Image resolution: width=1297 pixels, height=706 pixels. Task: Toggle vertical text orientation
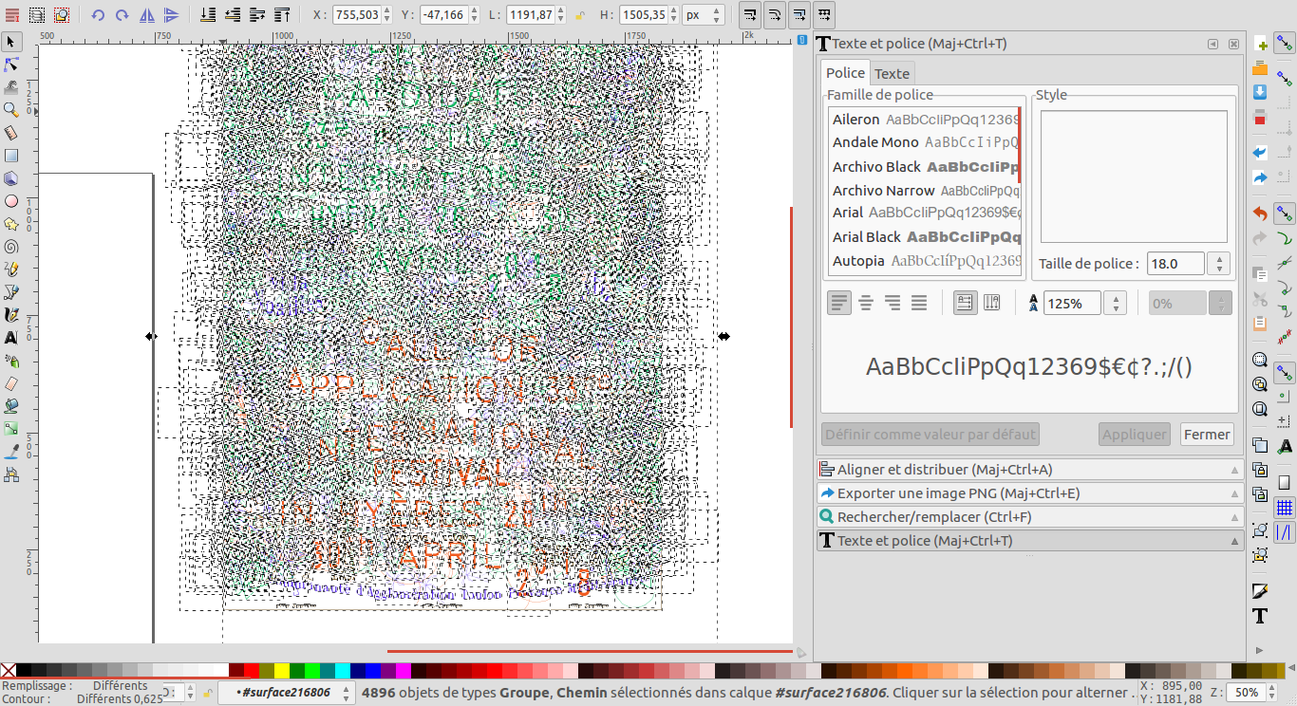991,303
